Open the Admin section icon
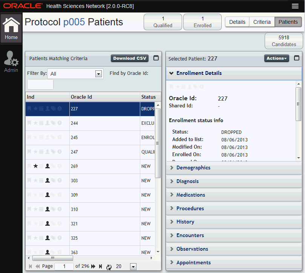305x273 pixels. [x=11, y=62]
